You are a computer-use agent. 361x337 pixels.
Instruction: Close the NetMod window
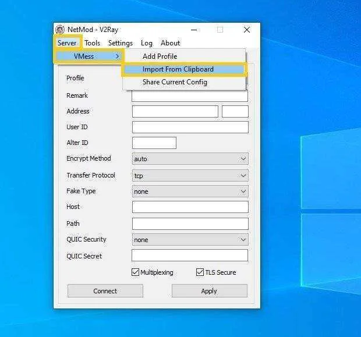[246, 30]
